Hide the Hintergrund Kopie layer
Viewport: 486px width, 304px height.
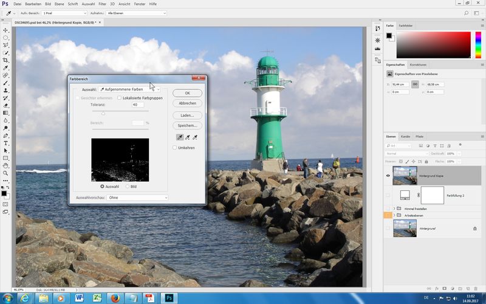tap(388, 176)
